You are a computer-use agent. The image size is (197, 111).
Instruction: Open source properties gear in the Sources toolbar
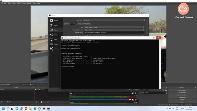42,102
